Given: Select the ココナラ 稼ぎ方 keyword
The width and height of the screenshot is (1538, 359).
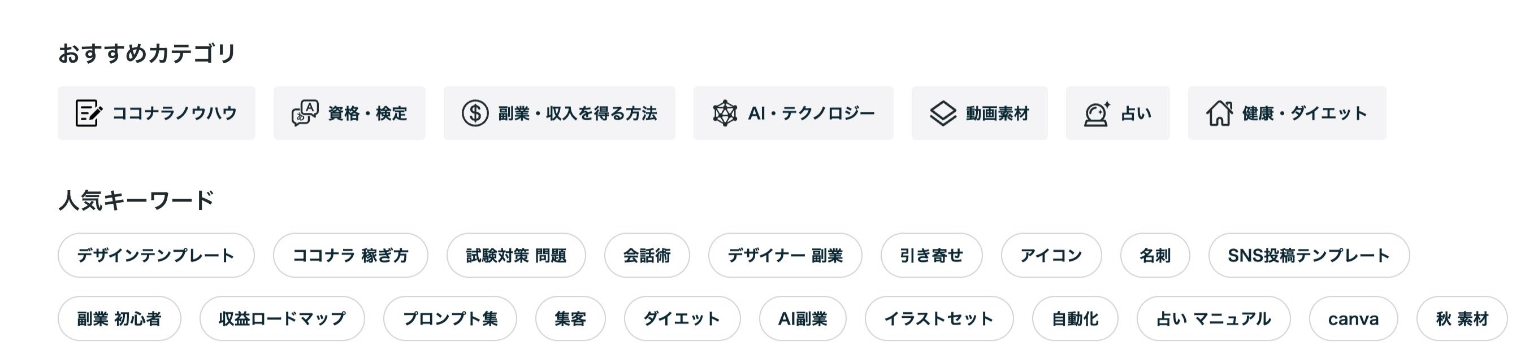Looking at the screenshot, I should pyautogui.click(x=350, y=255).
